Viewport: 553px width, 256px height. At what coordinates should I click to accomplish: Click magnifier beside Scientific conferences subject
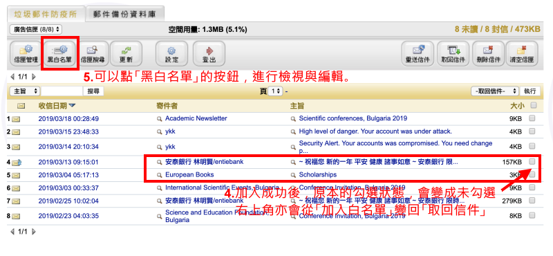(x=292, y=119)
